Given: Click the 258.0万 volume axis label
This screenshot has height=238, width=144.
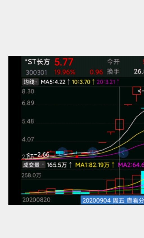Looking at the screenshot, I should [31, 175].
